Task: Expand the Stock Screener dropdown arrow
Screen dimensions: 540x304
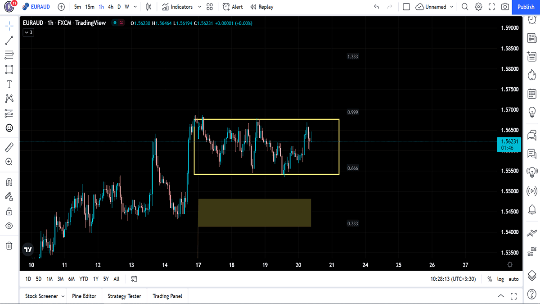Action: click(63, 296)
